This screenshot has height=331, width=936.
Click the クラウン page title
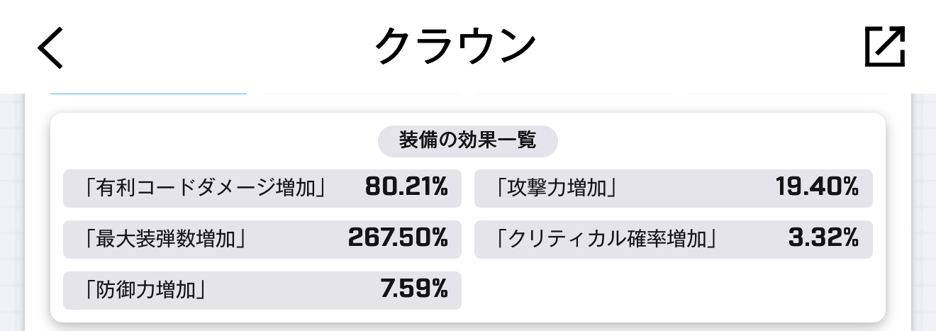pos(455,47)
